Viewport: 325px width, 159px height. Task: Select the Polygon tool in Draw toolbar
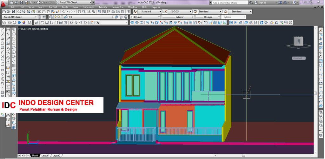point(3,43)
